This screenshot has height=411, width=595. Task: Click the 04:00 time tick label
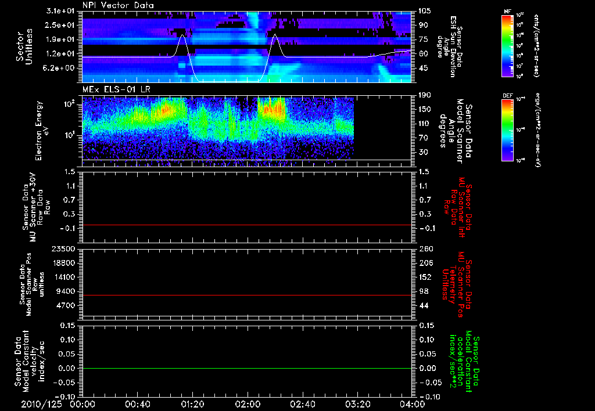tap(412, 404)
